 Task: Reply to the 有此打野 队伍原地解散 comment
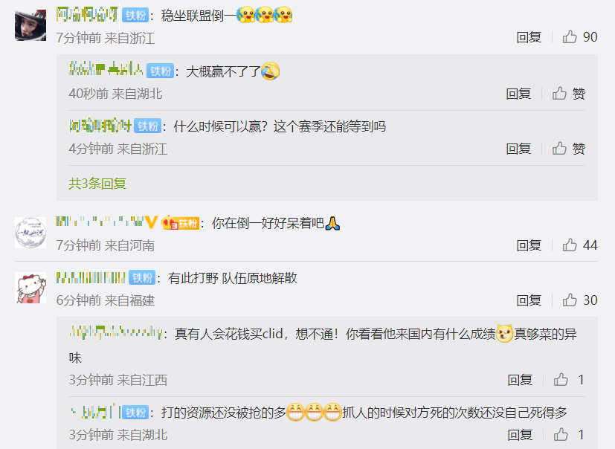tap(529, 300)
